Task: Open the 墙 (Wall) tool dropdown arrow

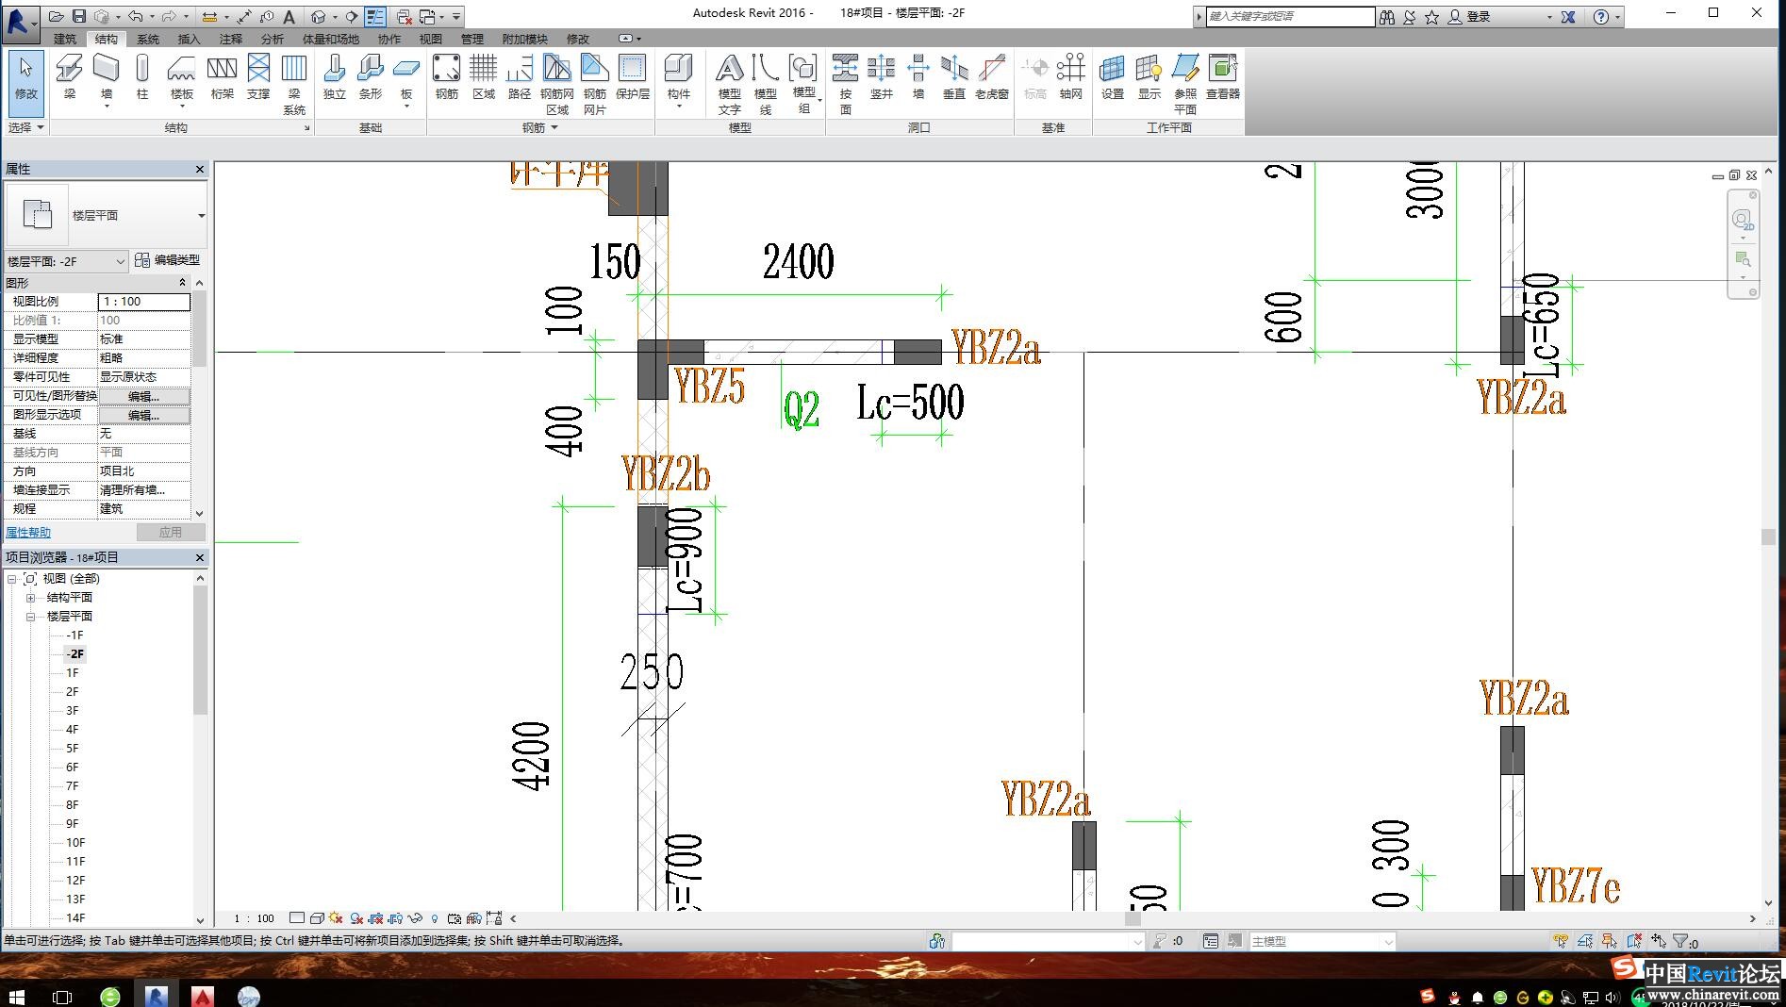Action: pos(107,107)
